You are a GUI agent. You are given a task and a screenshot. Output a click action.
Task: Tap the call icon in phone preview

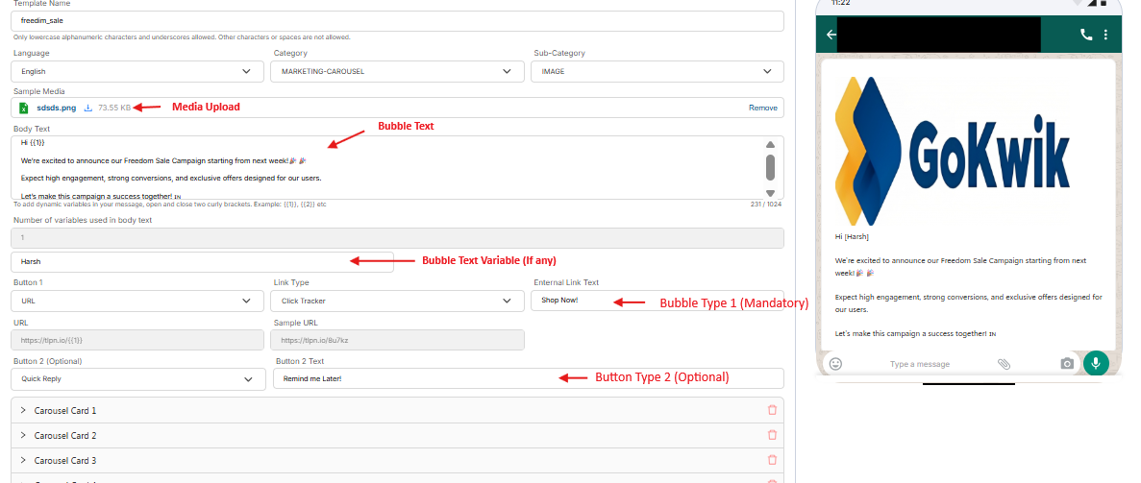click(x=1086, y=35)
